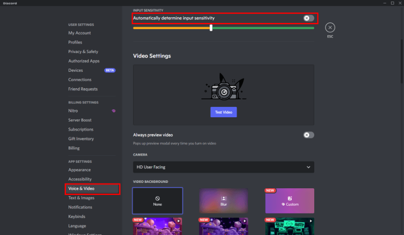
Task: Open the HD User Facing camera dropdown
Action: pyautogui.click(x=224, y=167)
